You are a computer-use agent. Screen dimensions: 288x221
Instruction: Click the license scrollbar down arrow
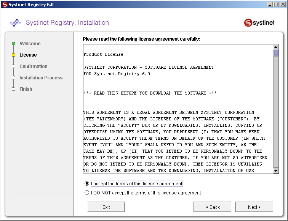click(276, 170)
